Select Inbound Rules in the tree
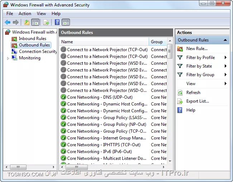 pos(33,39)
